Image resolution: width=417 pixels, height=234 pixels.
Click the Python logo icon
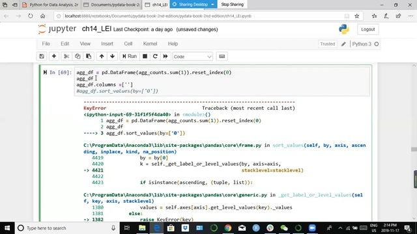click(344, 29)
